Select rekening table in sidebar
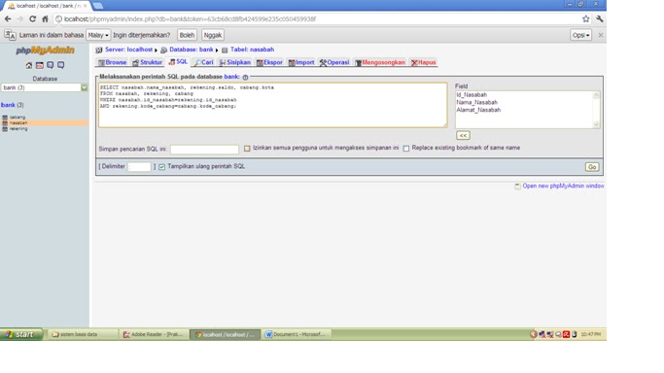The height and width of the screenshot is (373, 664). 18,129
